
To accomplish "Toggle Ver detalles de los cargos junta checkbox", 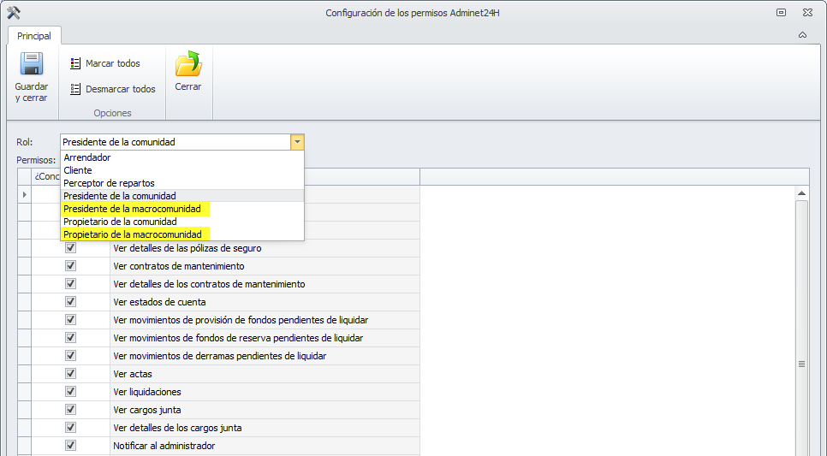I will click(70, 427).
